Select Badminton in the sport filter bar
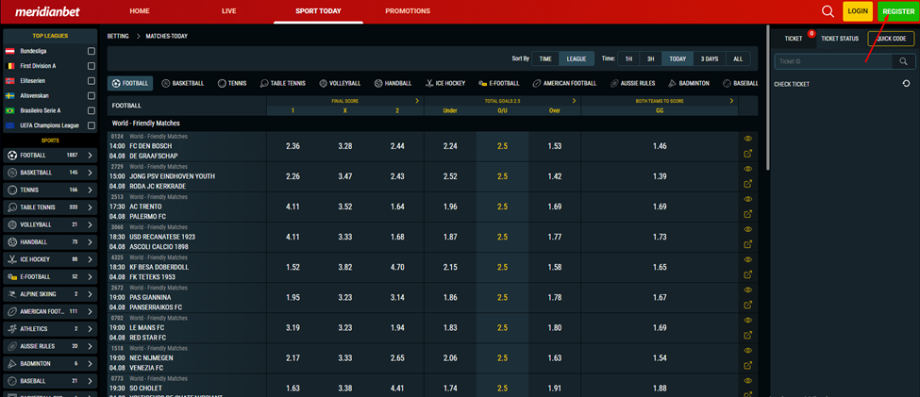This screenshot has height=397, width=920. click(689, 83)
